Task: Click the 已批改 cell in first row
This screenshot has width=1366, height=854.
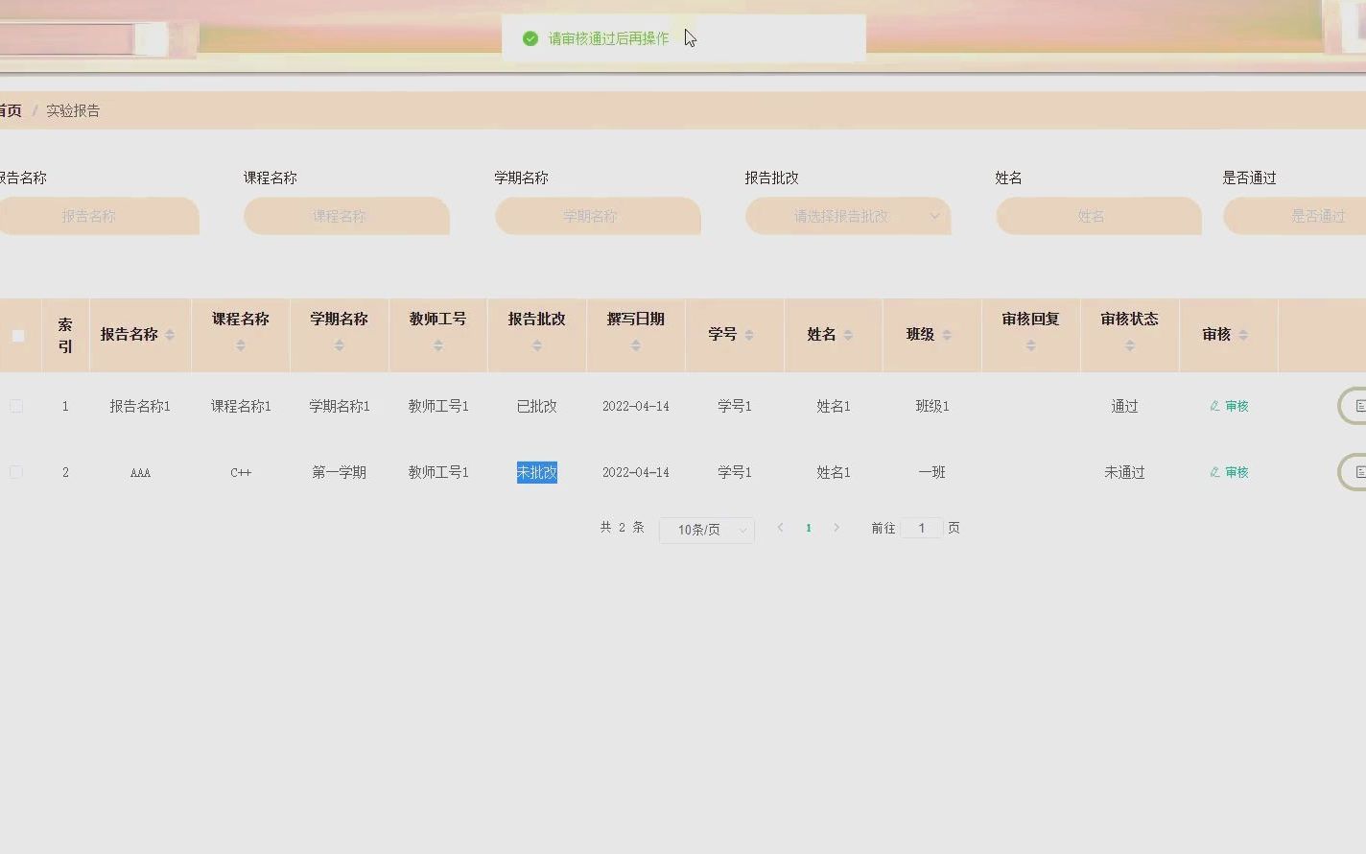Action: [537, 406]
